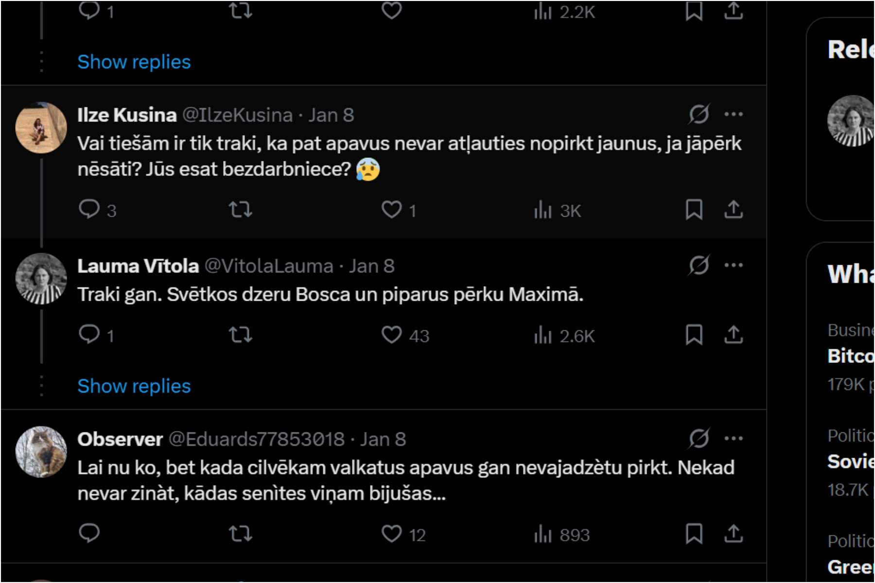The width and height of the screenshot is (875, 583).
Task: Bookmark Ilze Kusina's reply
Action: tap(694, 210)
